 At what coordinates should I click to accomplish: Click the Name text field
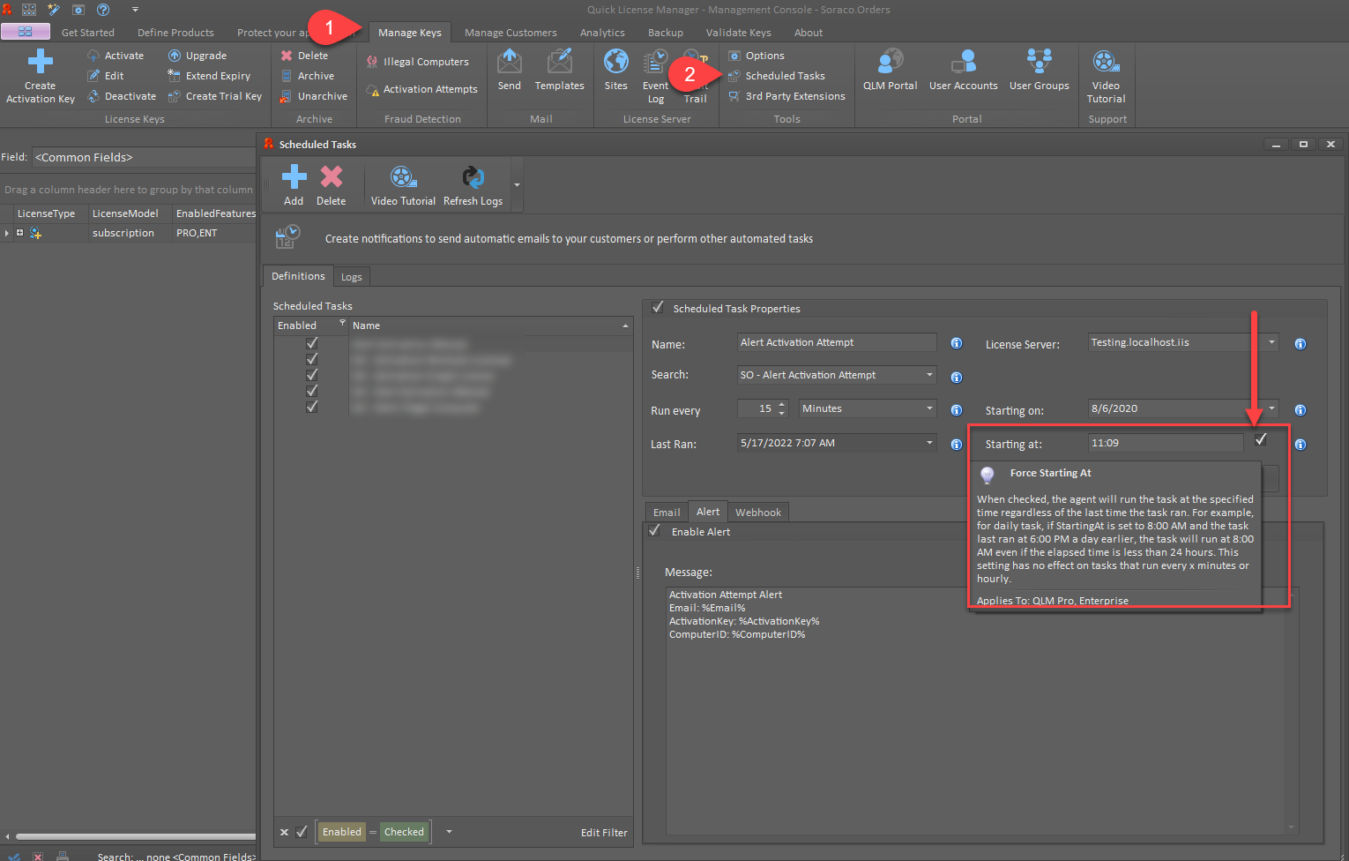click(836, 342)
